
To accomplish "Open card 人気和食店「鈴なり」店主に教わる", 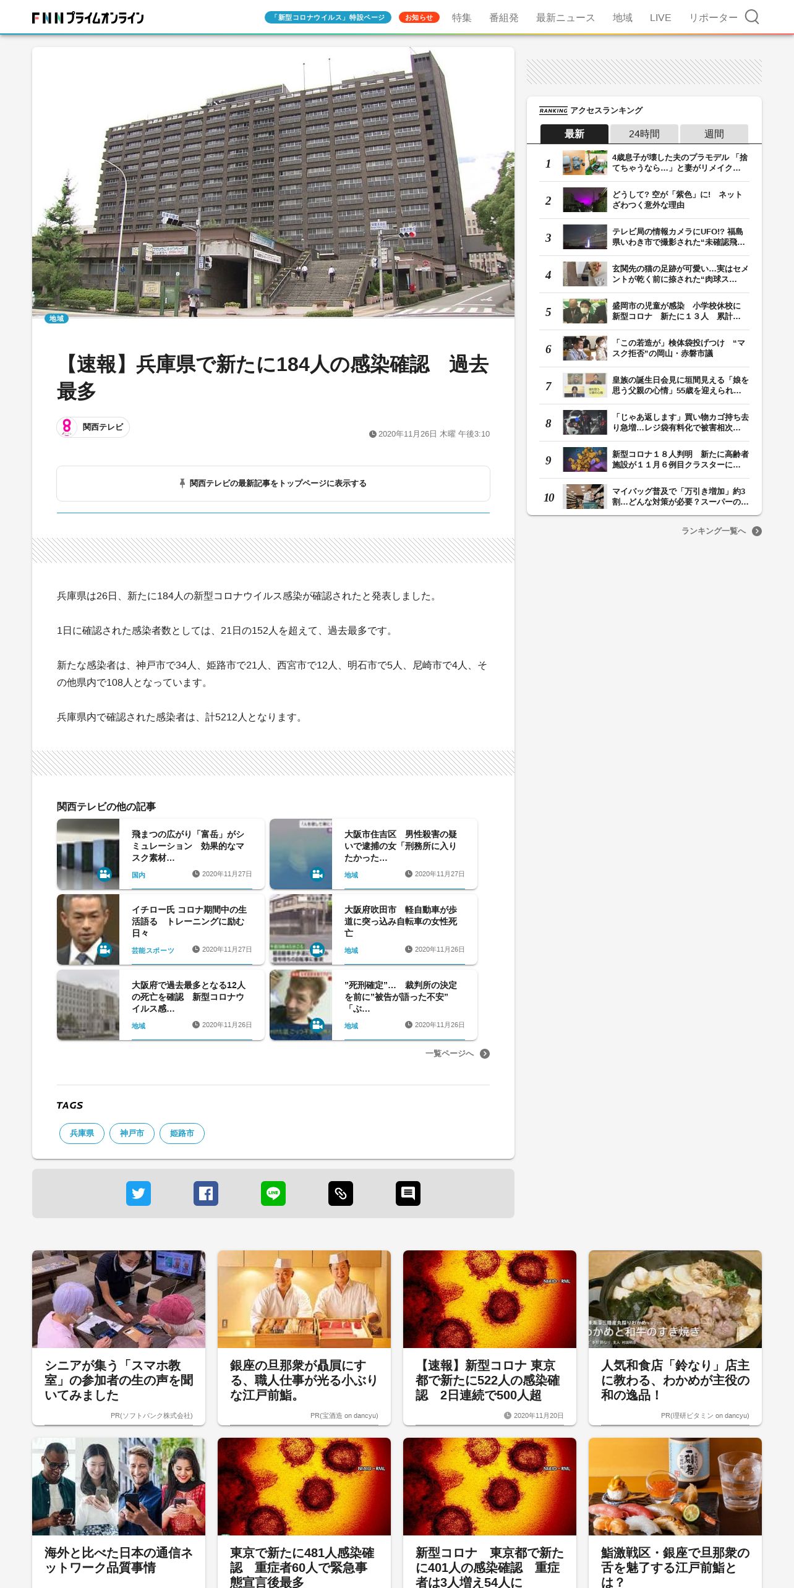I will 675,1338.
